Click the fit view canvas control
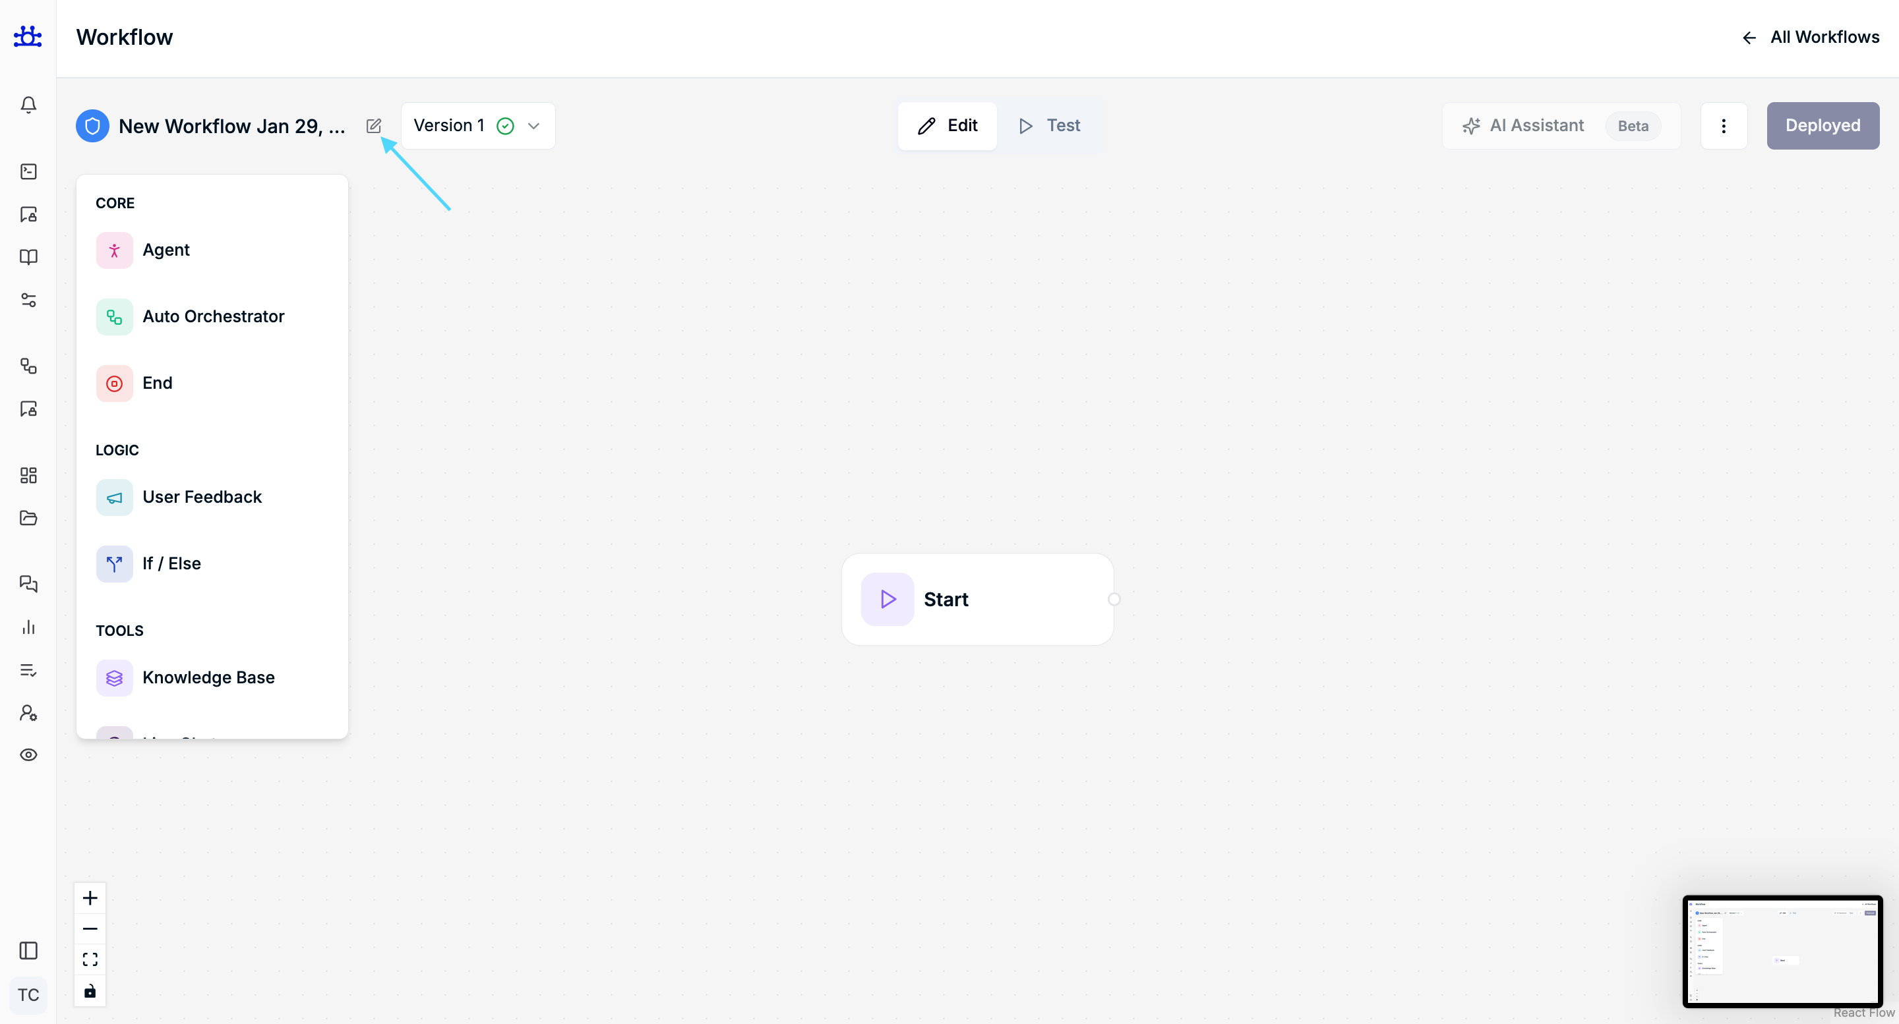 (90, 959)
